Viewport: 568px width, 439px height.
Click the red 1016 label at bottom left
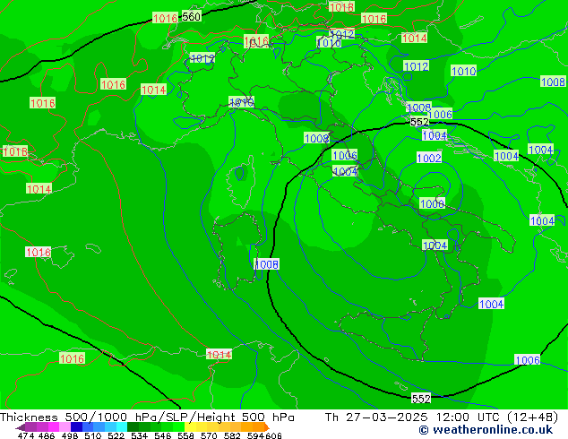[73, 359]
